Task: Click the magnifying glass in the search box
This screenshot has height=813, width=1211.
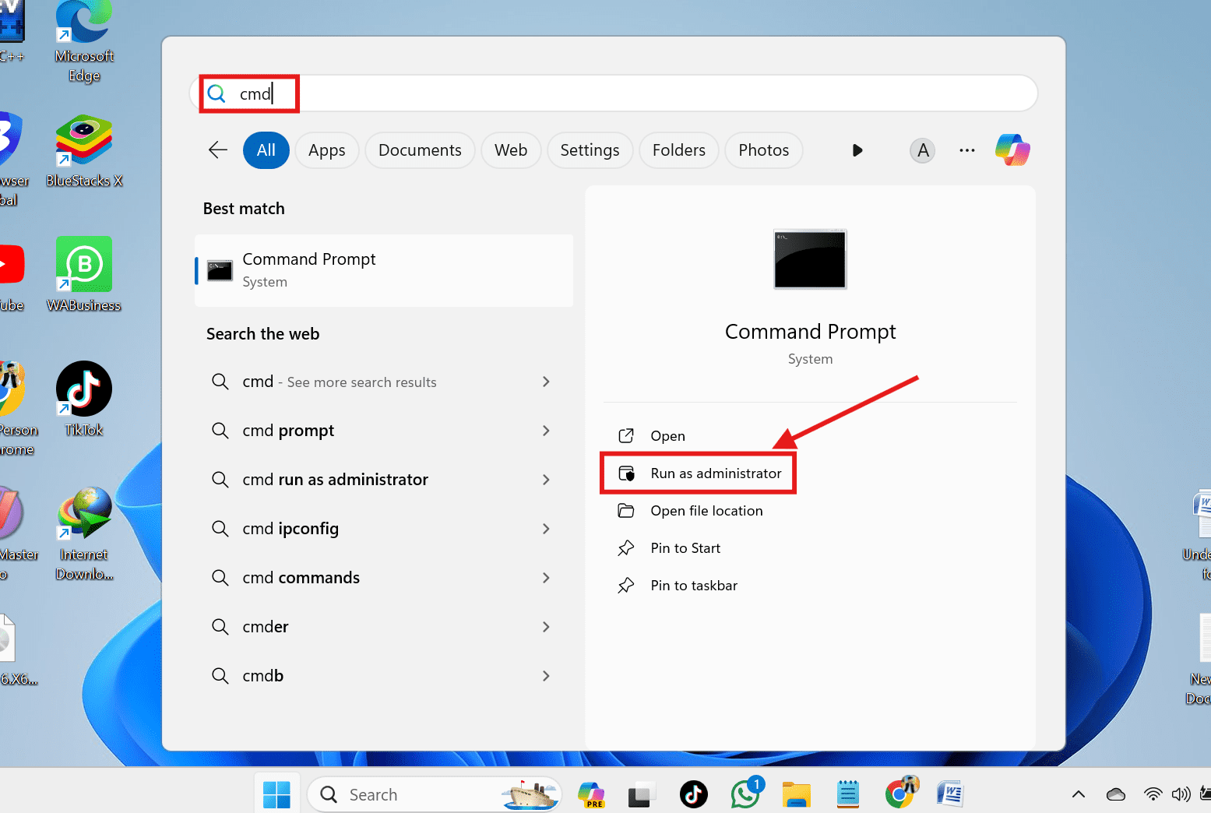Action: tap(216, 93)
